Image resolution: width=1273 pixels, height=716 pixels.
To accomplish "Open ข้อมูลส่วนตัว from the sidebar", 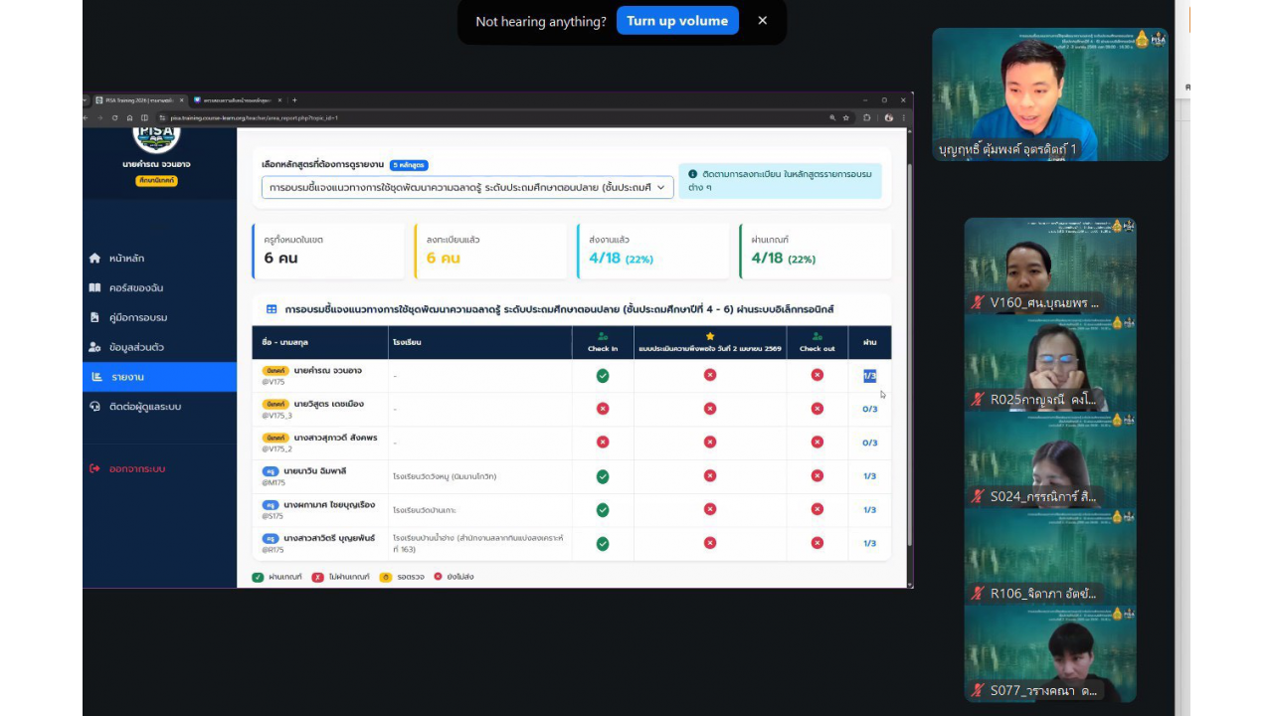I will pyautogui.click(x=136, y=347).
